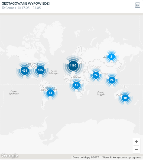Open the 74 cluster near India
Screen dimensions: 143x160
click(96, 75)
